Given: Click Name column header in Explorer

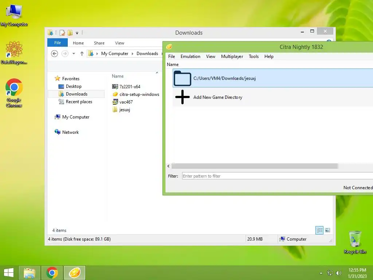Looking at the screenshot, I should (118, 76).
